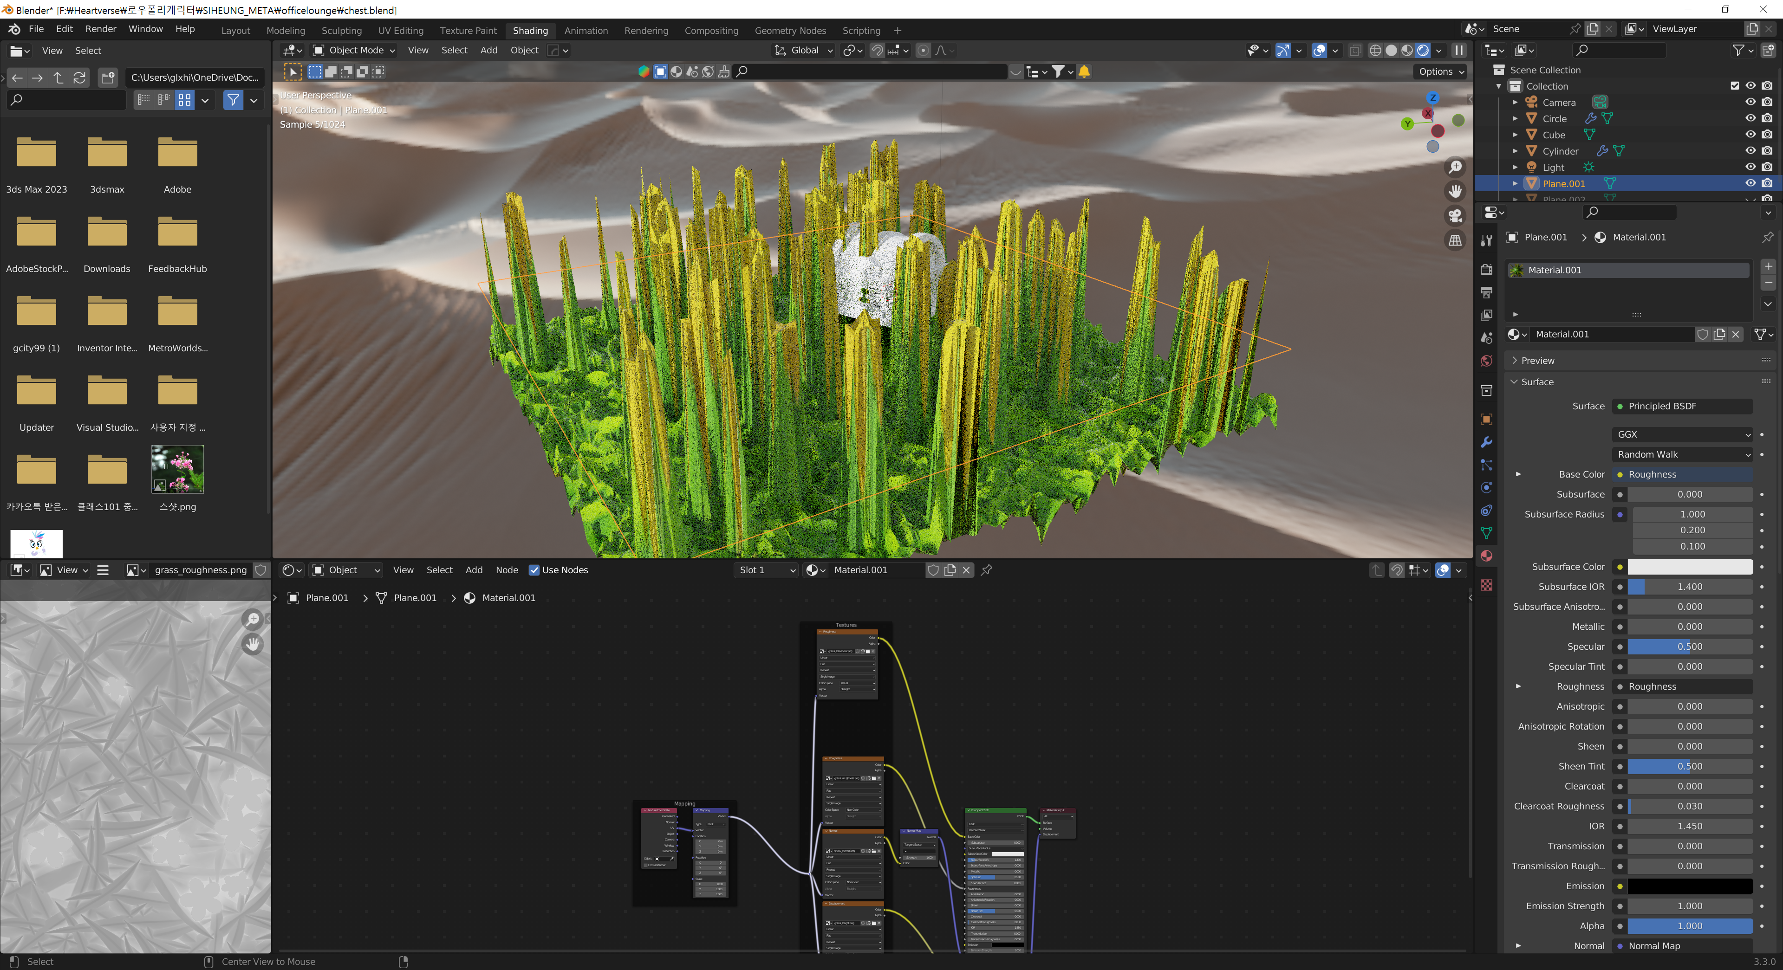Disable Cylinder in renders camera icon
Screen dimensions: 1783x970
tap(1767, 151)
